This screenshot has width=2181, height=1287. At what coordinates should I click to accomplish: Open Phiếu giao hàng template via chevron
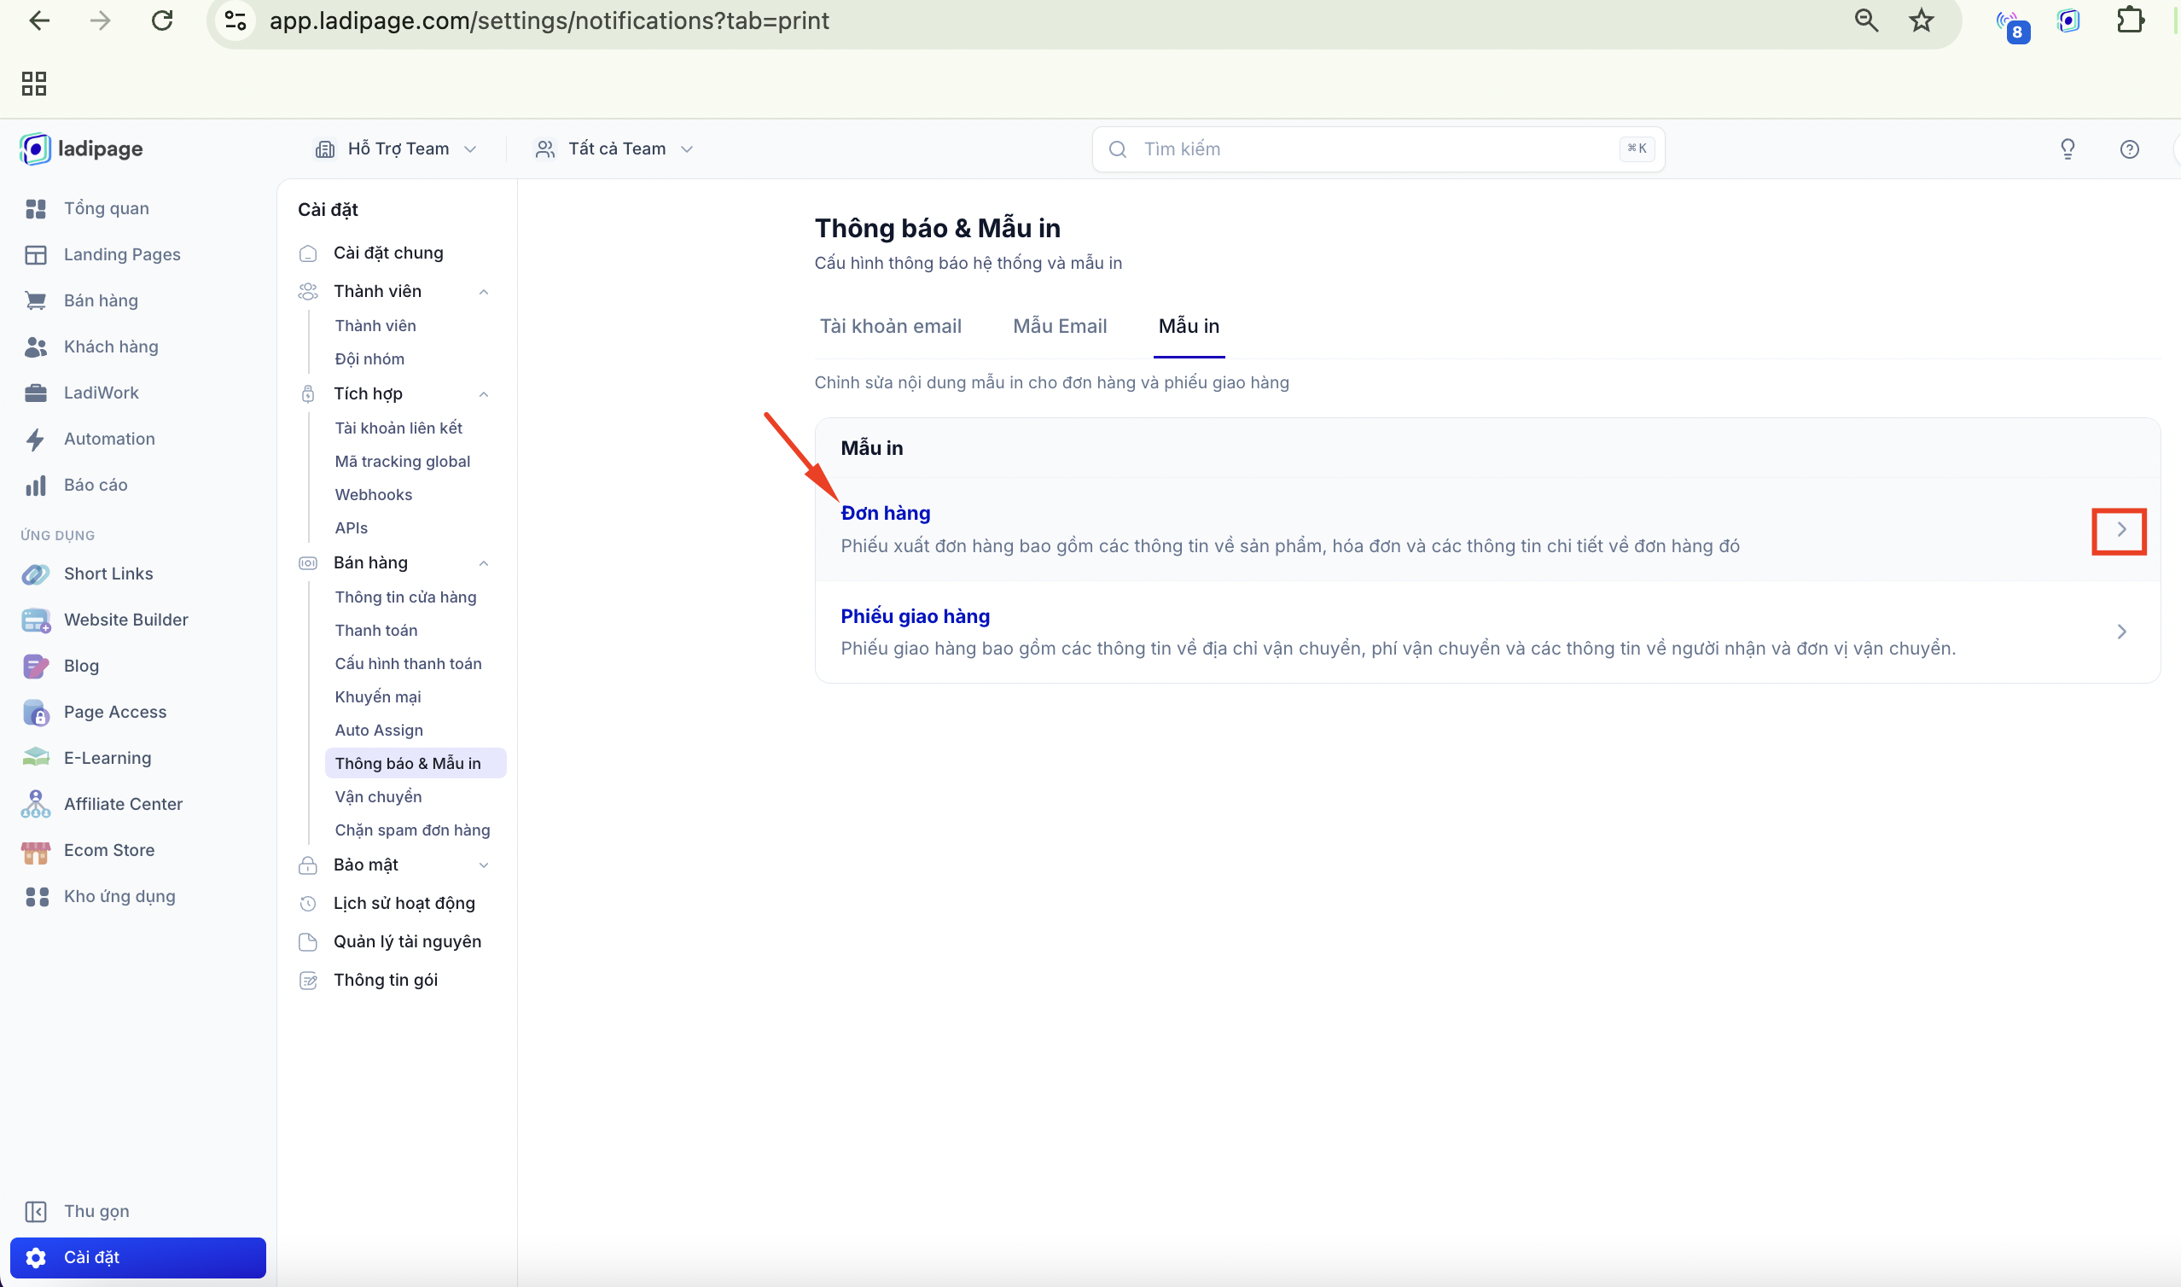pos(2120,632)
